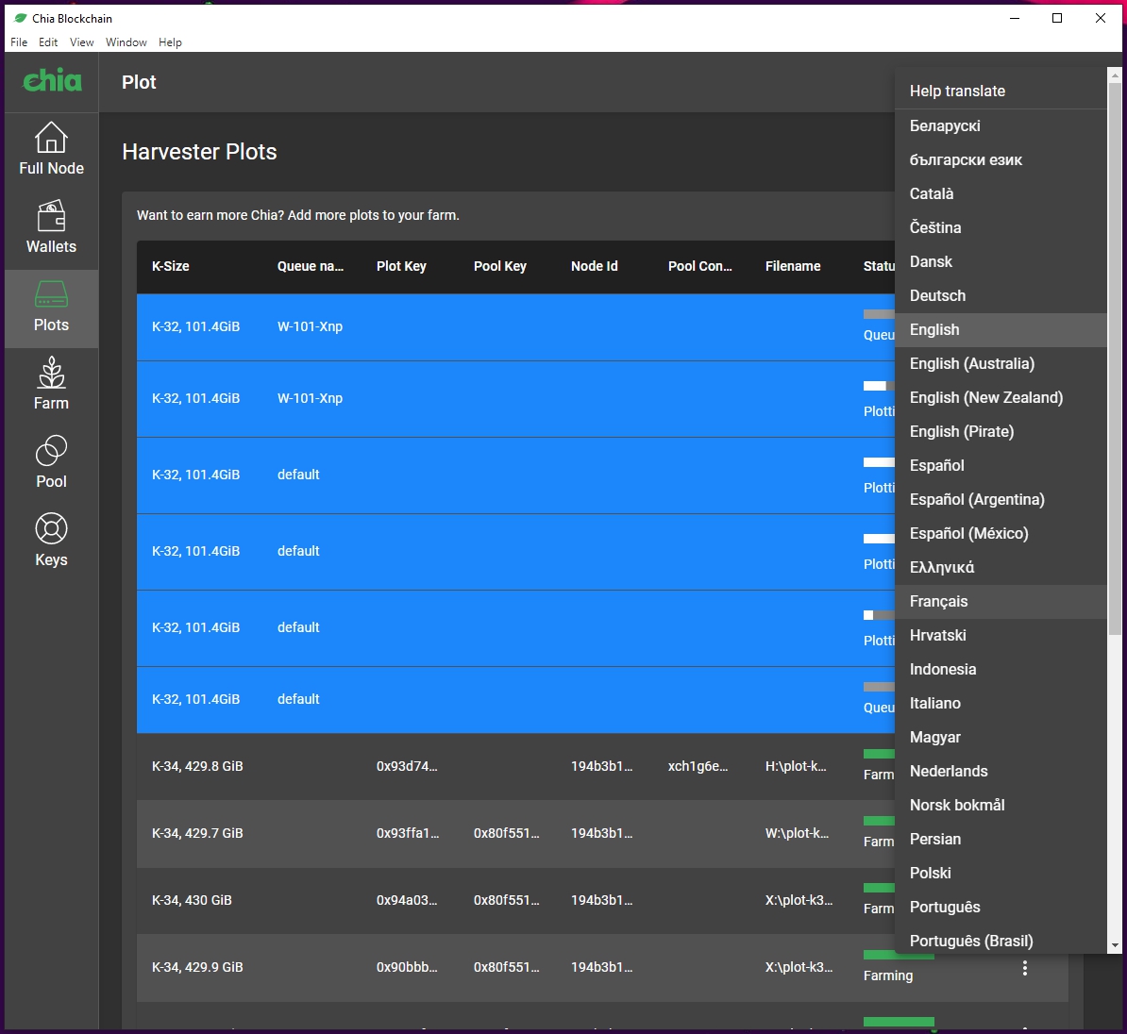Select Polski language
This screenshot has height=1034, width=1127.
coord(1001,873)
